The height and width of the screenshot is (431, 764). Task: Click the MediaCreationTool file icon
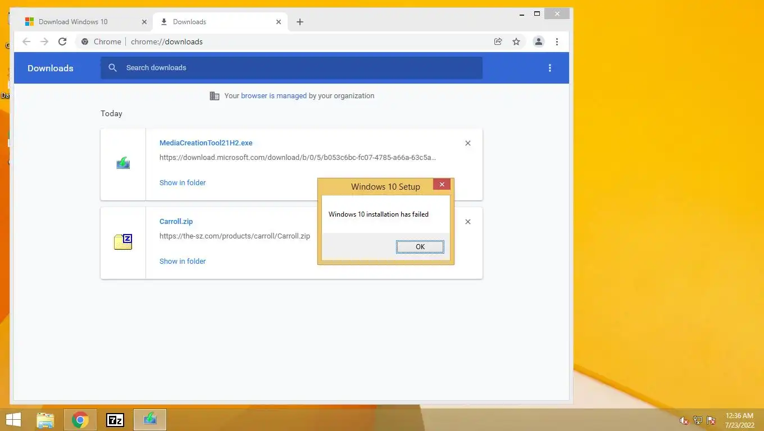pos(123,163)
